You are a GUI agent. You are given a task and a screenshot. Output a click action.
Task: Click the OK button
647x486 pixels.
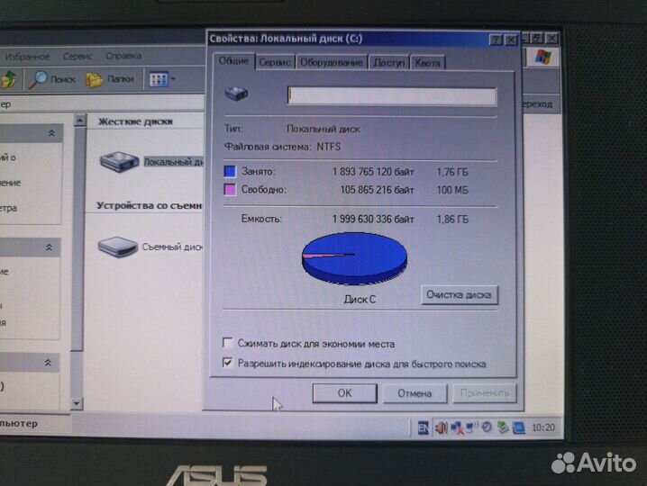click(345, 393)
